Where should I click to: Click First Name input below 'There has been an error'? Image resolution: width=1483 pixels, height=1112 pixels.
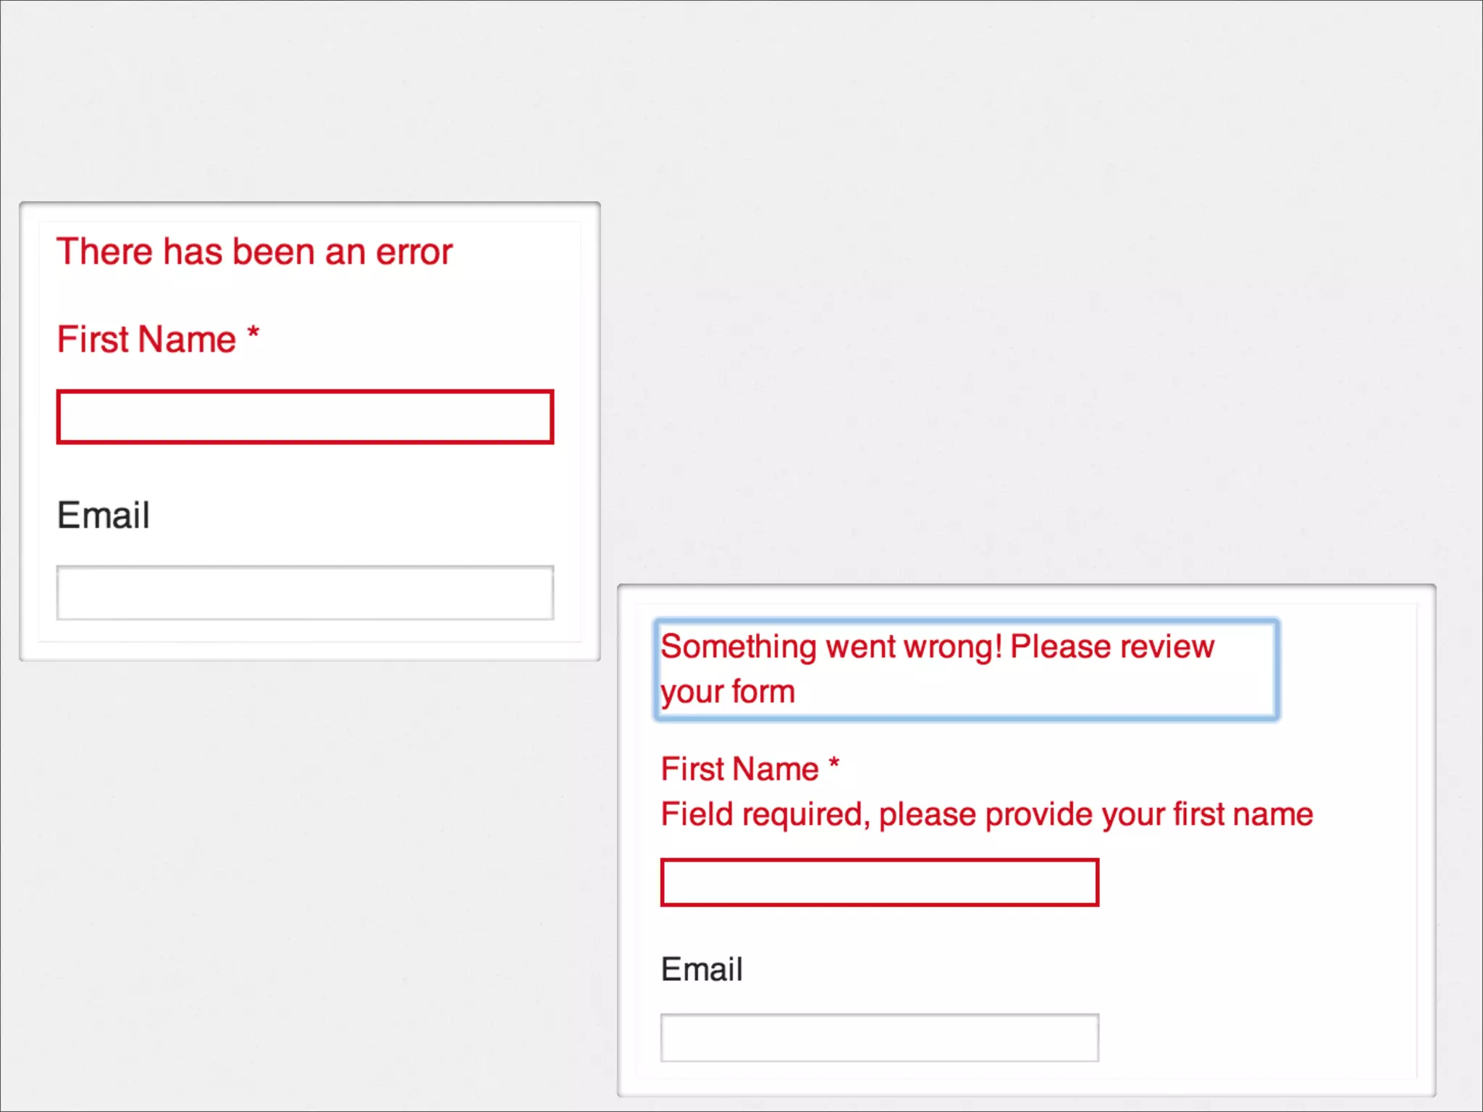coord(305,417)
